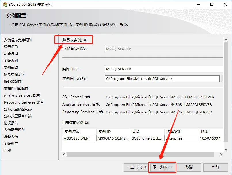Click the 下一步(N) next button
The width and height of the screenshot is (232, 175).
(162, 168)
